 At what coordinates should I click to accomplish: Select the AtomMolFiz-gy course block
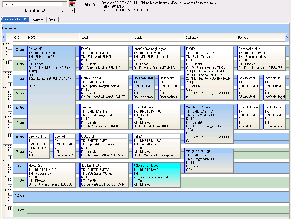[248, 117]
